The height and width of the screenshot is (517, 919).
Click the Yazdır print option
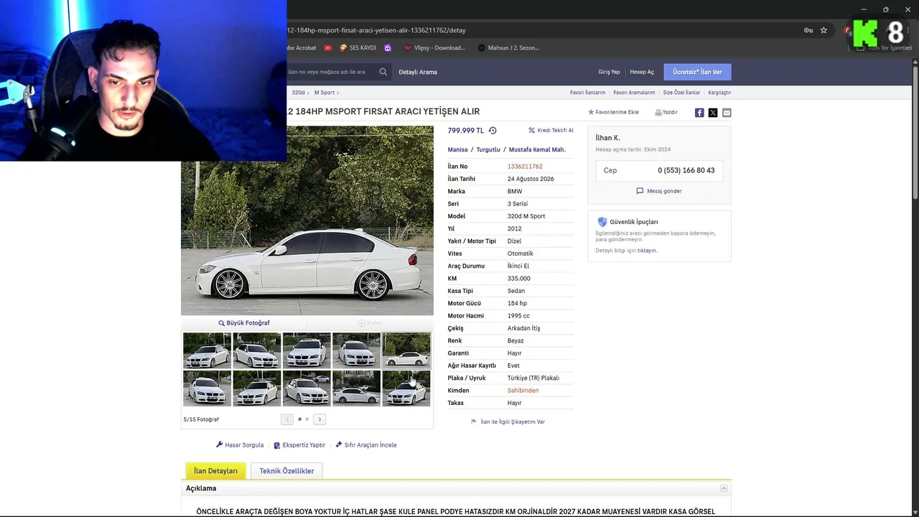click(x=666, y=113)
